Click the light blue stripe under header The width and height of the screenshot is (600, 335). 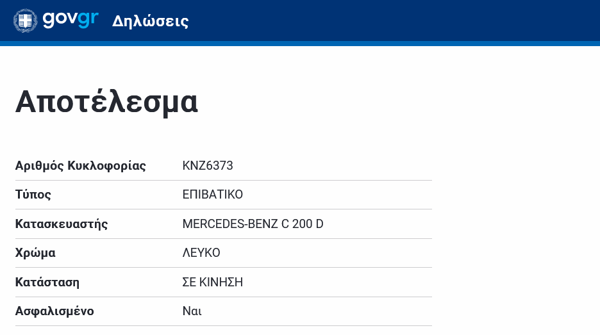coord(300,44)
